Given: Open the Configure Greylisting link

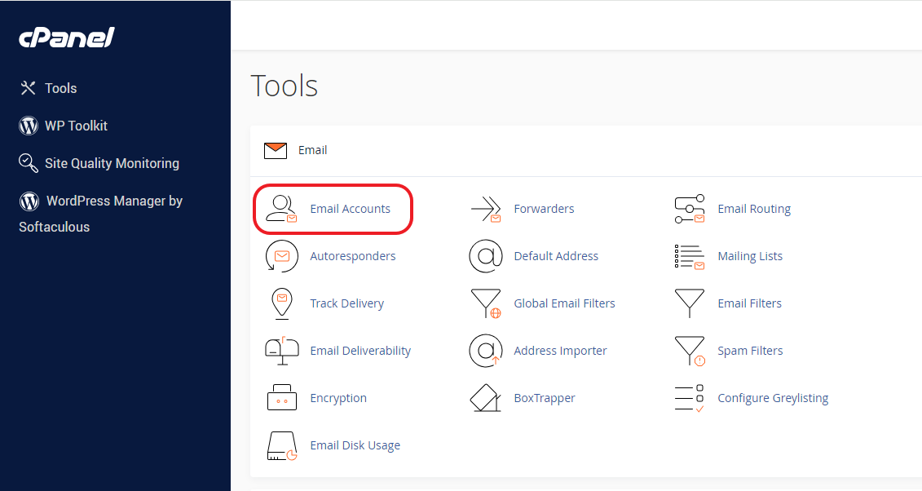Looking at the screenshot, I should [773, 398].
